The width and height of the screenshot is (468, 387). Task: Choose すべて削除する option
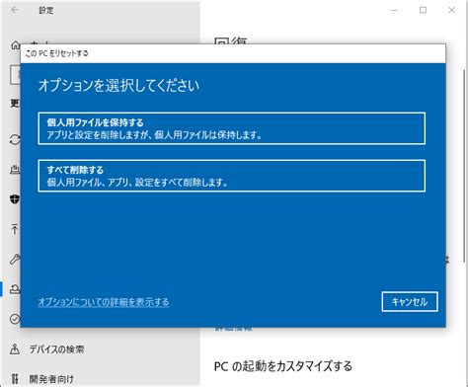[x=232, y=176]
